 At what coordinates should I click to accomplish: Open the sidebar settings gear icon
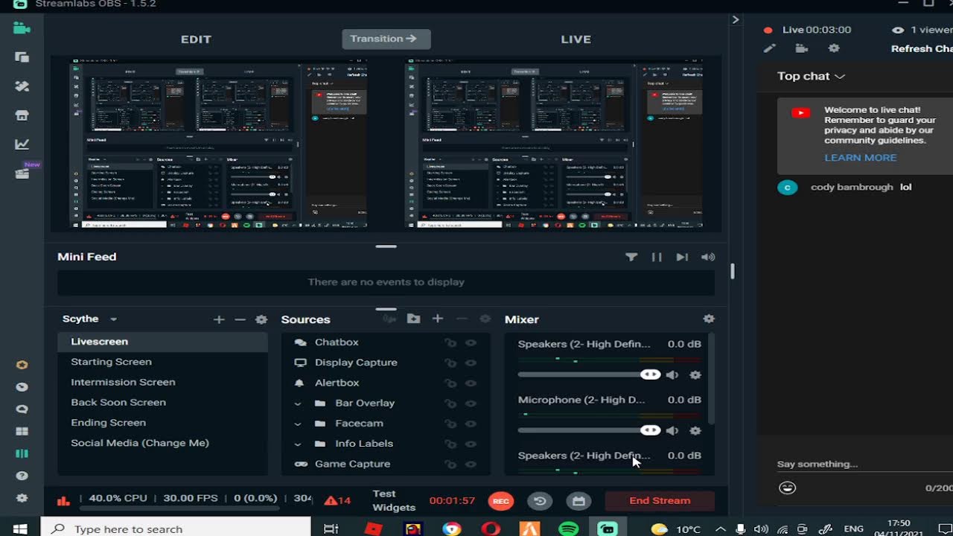(22, 498)
